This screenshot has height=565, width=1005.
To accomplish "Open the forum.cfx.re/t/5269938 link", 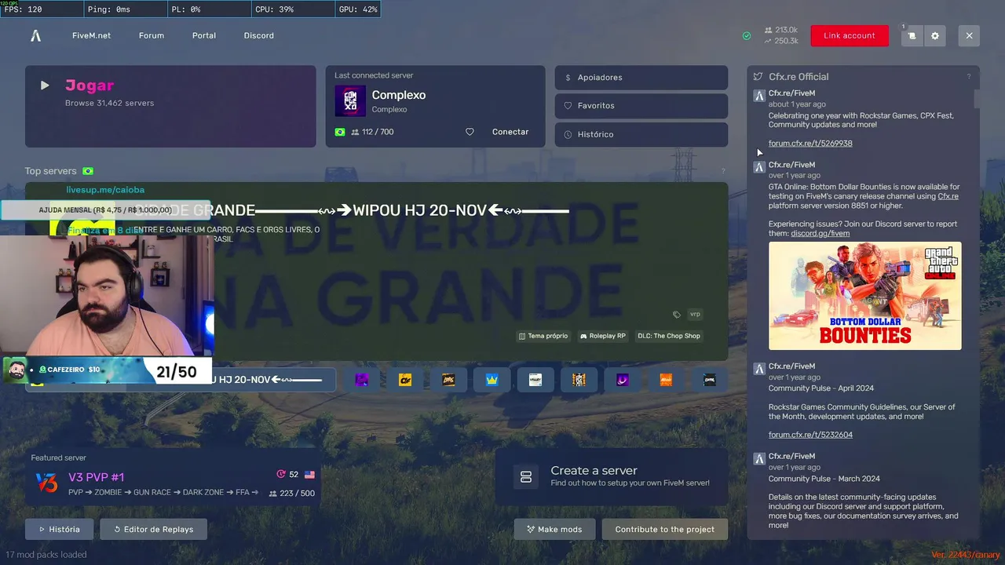I will [810, 144].
